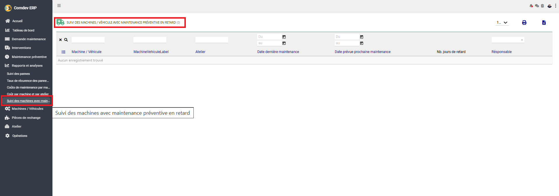Screen dimensions: 559x196
Task: Open the 'au' calendar for Date prévue prochaine maintenance
Action: 362,43
